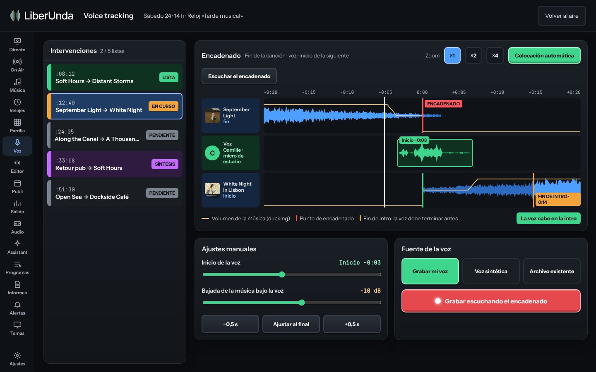Open the Programas sidebar section
The height and width of the screenshot is (372, 596).
pyautogui.click(x=17, y=268)
